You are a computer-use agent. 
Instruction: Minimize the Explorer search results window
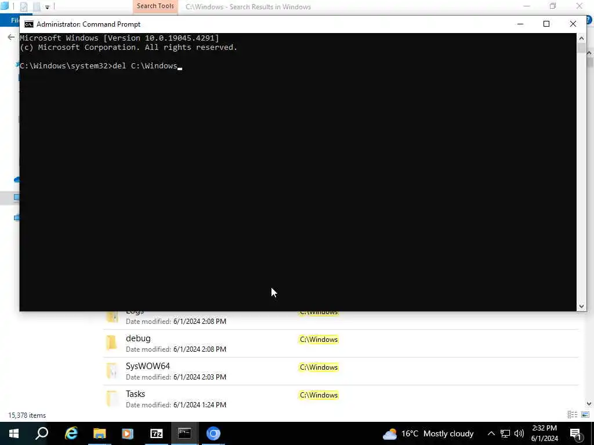[x=527, y=6]
